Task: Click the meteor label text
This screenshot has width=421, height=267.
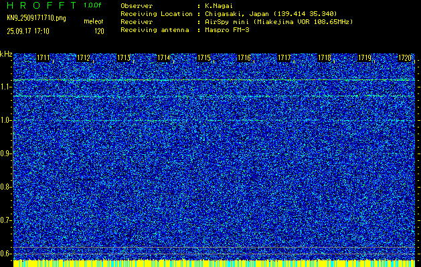Action: coord(94,21)
